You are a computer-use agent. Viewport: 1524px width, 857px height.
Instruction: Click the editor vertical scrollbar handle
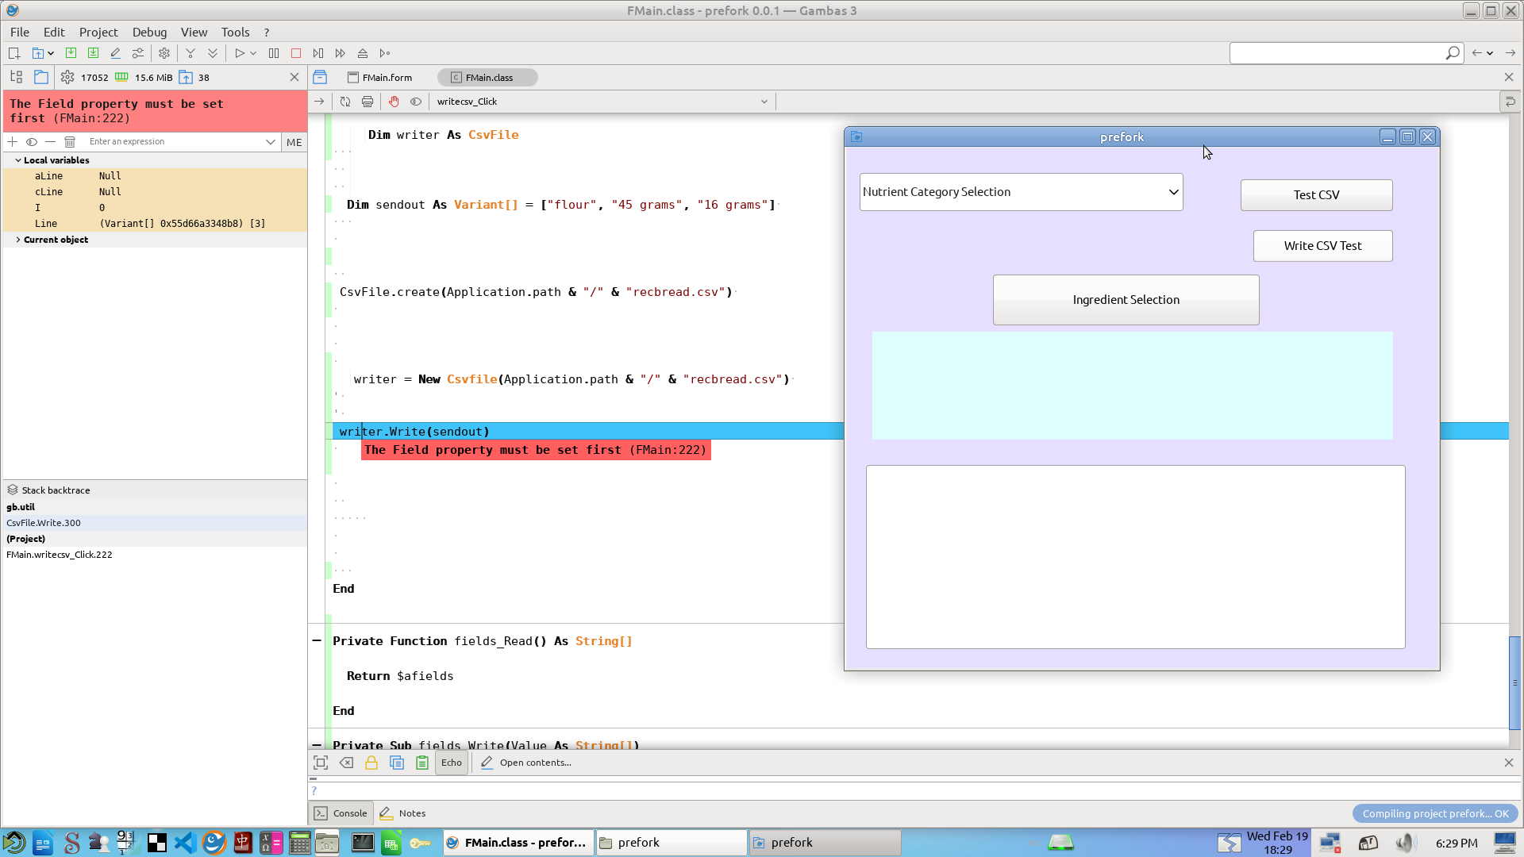click(x=1514, y=682)
